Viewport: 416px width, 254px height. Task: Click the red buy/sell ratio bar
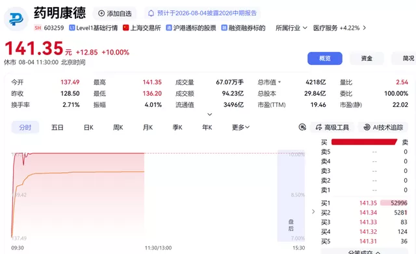(x=364, y=142)
